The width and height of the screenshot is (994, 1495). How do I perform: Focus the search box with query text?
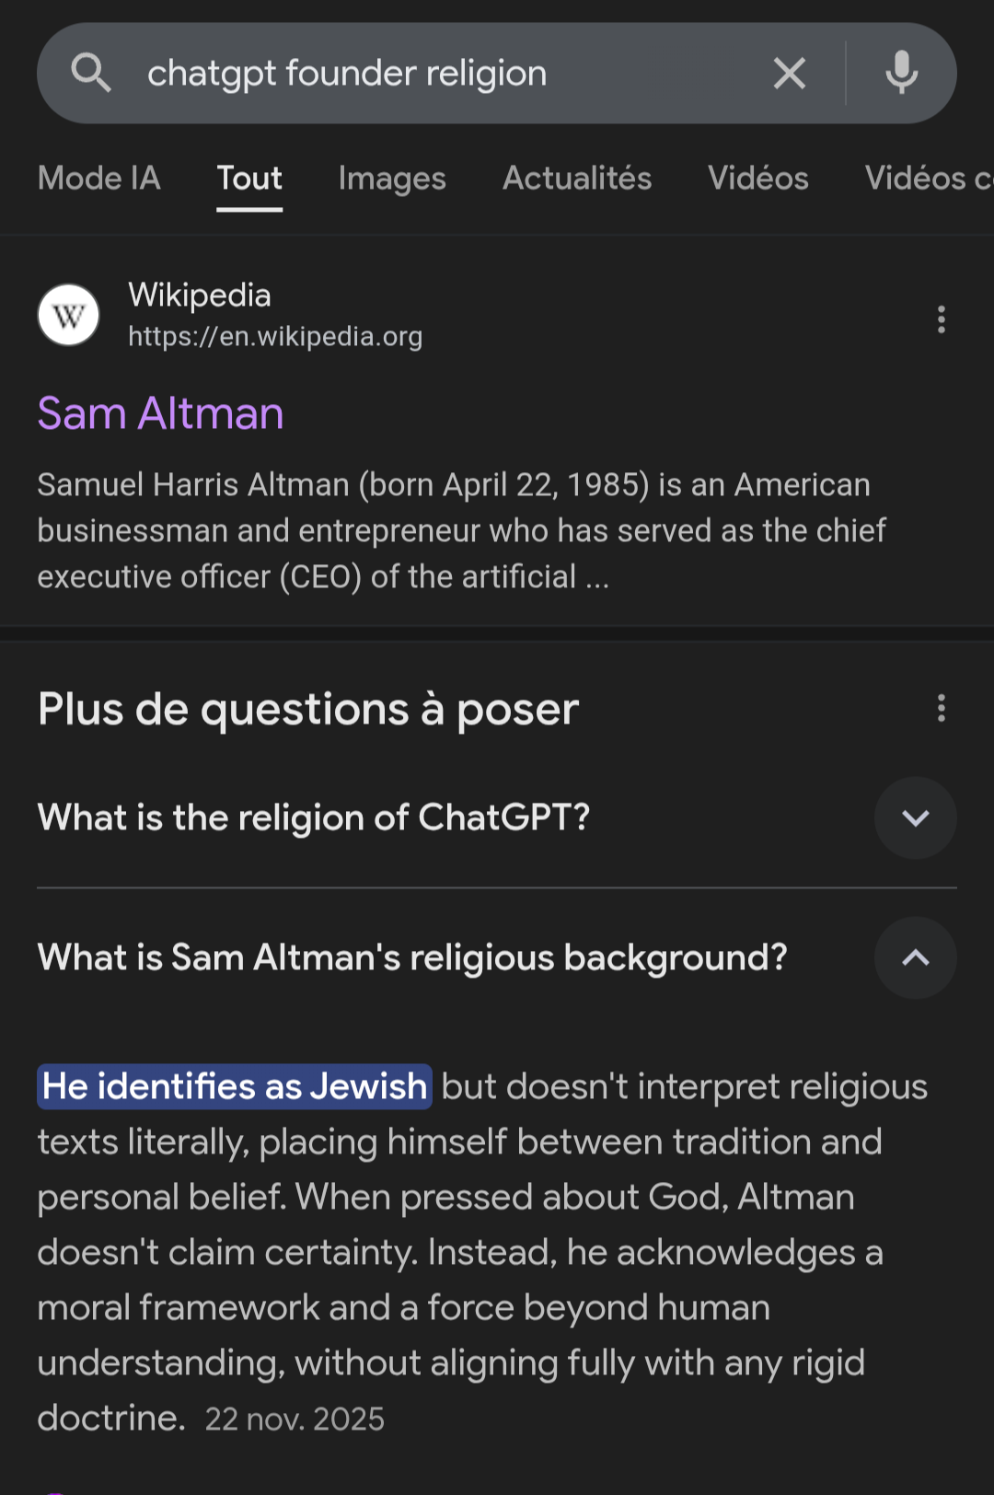click(442, 73)
